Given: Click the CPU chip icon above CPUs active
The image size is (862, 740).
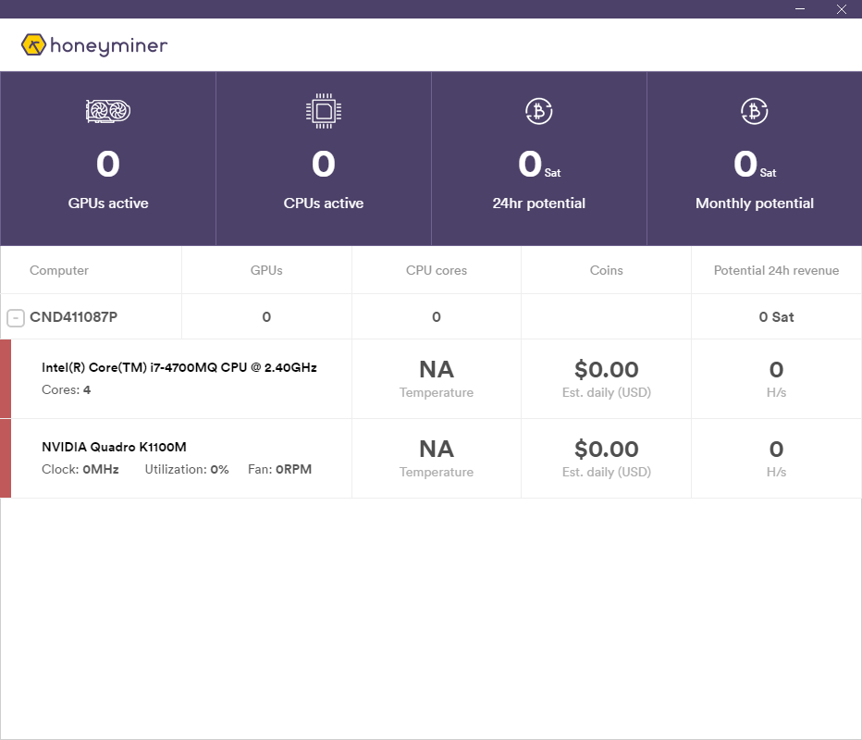Looking at the screenshot, I should point(324,111).
